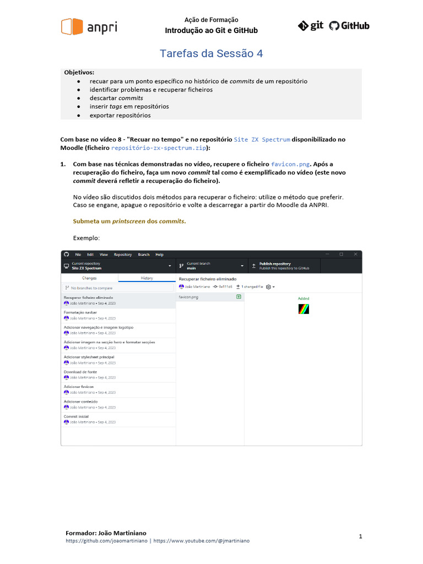Click the anpri logo in the page header

[89, 26]
